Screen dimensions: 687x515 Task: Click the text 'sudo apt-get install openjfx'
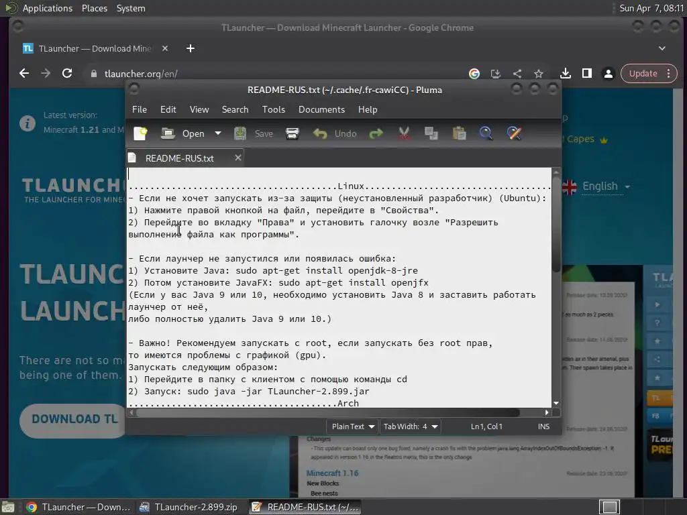[353, 283]
